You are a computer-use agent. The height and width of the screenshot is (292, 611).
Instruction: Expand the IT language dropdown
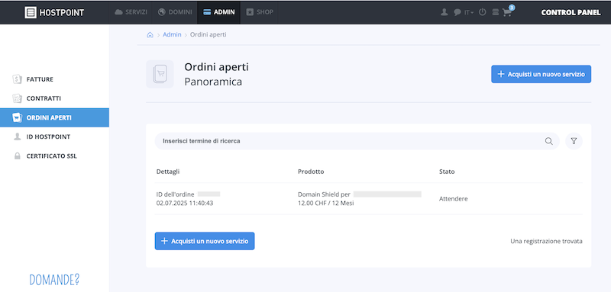coord(469,12)
